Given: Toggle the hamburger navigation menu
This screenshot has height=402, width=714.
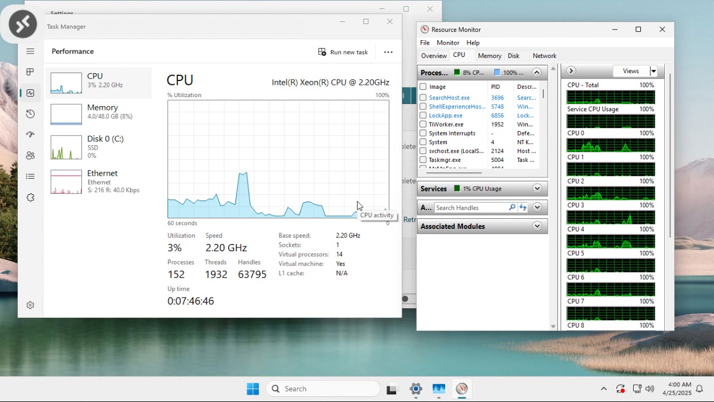Looking at the screenshot, I should 30,51.
